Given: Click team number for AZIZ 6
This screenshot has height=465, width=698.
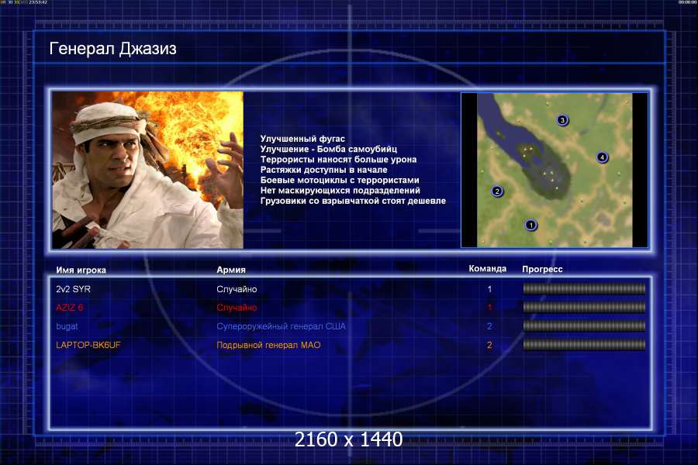Looking at the screenshot, I should click(489, 308).
